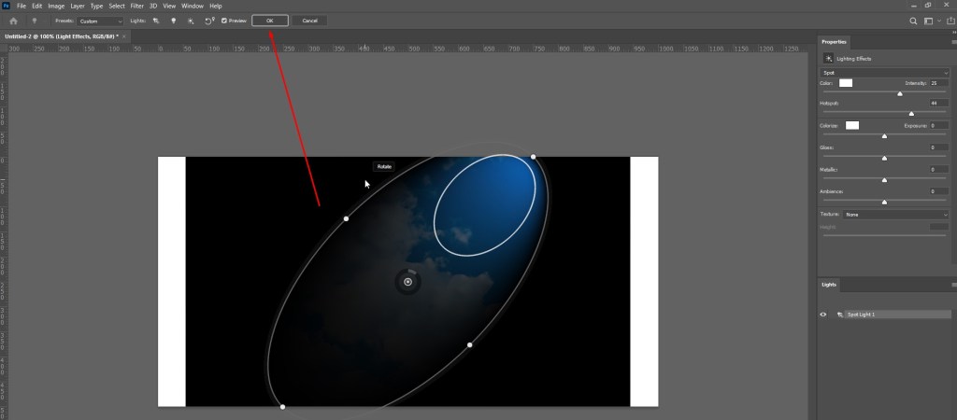Click the spot light icon beside Spot Light 1
Image resolution: width=957 pixels, height=420 pixels.
[840, 315]
